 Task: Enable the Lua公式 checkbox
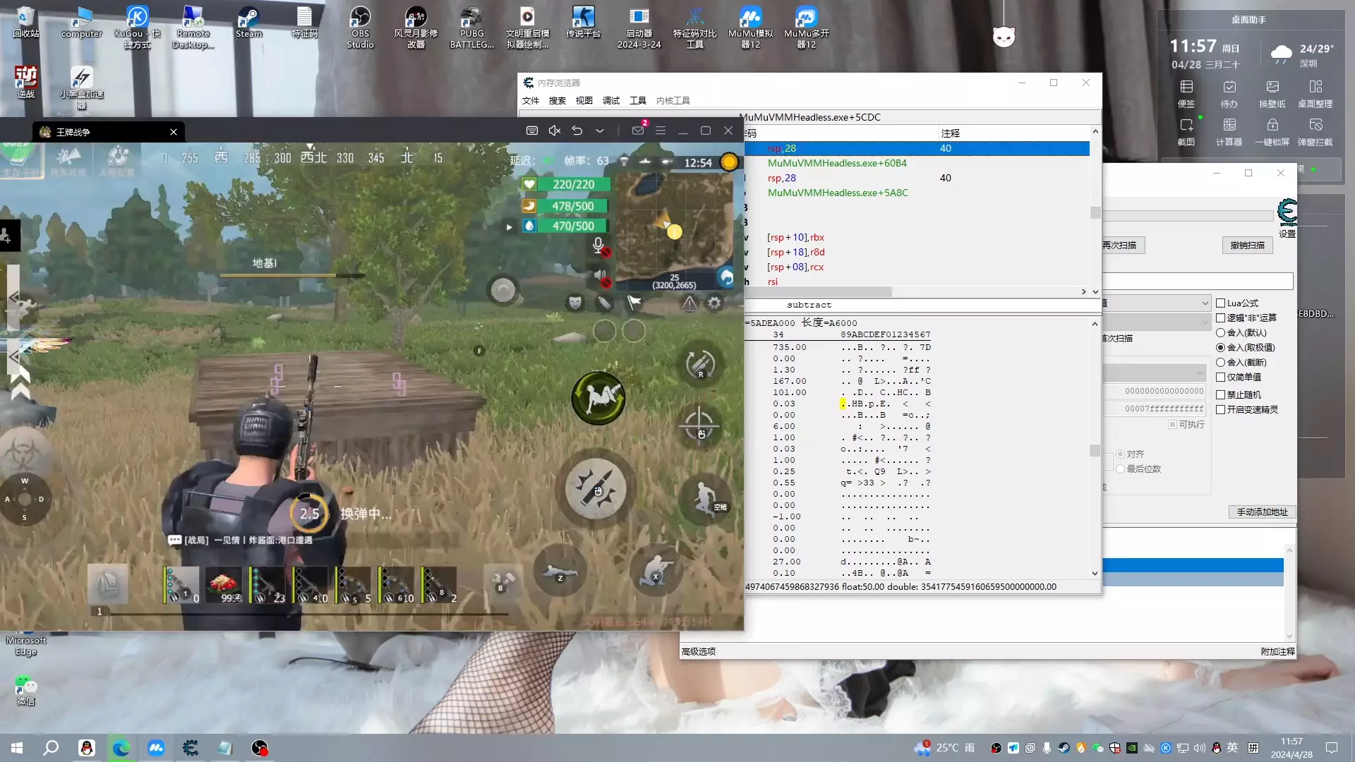1220,303
